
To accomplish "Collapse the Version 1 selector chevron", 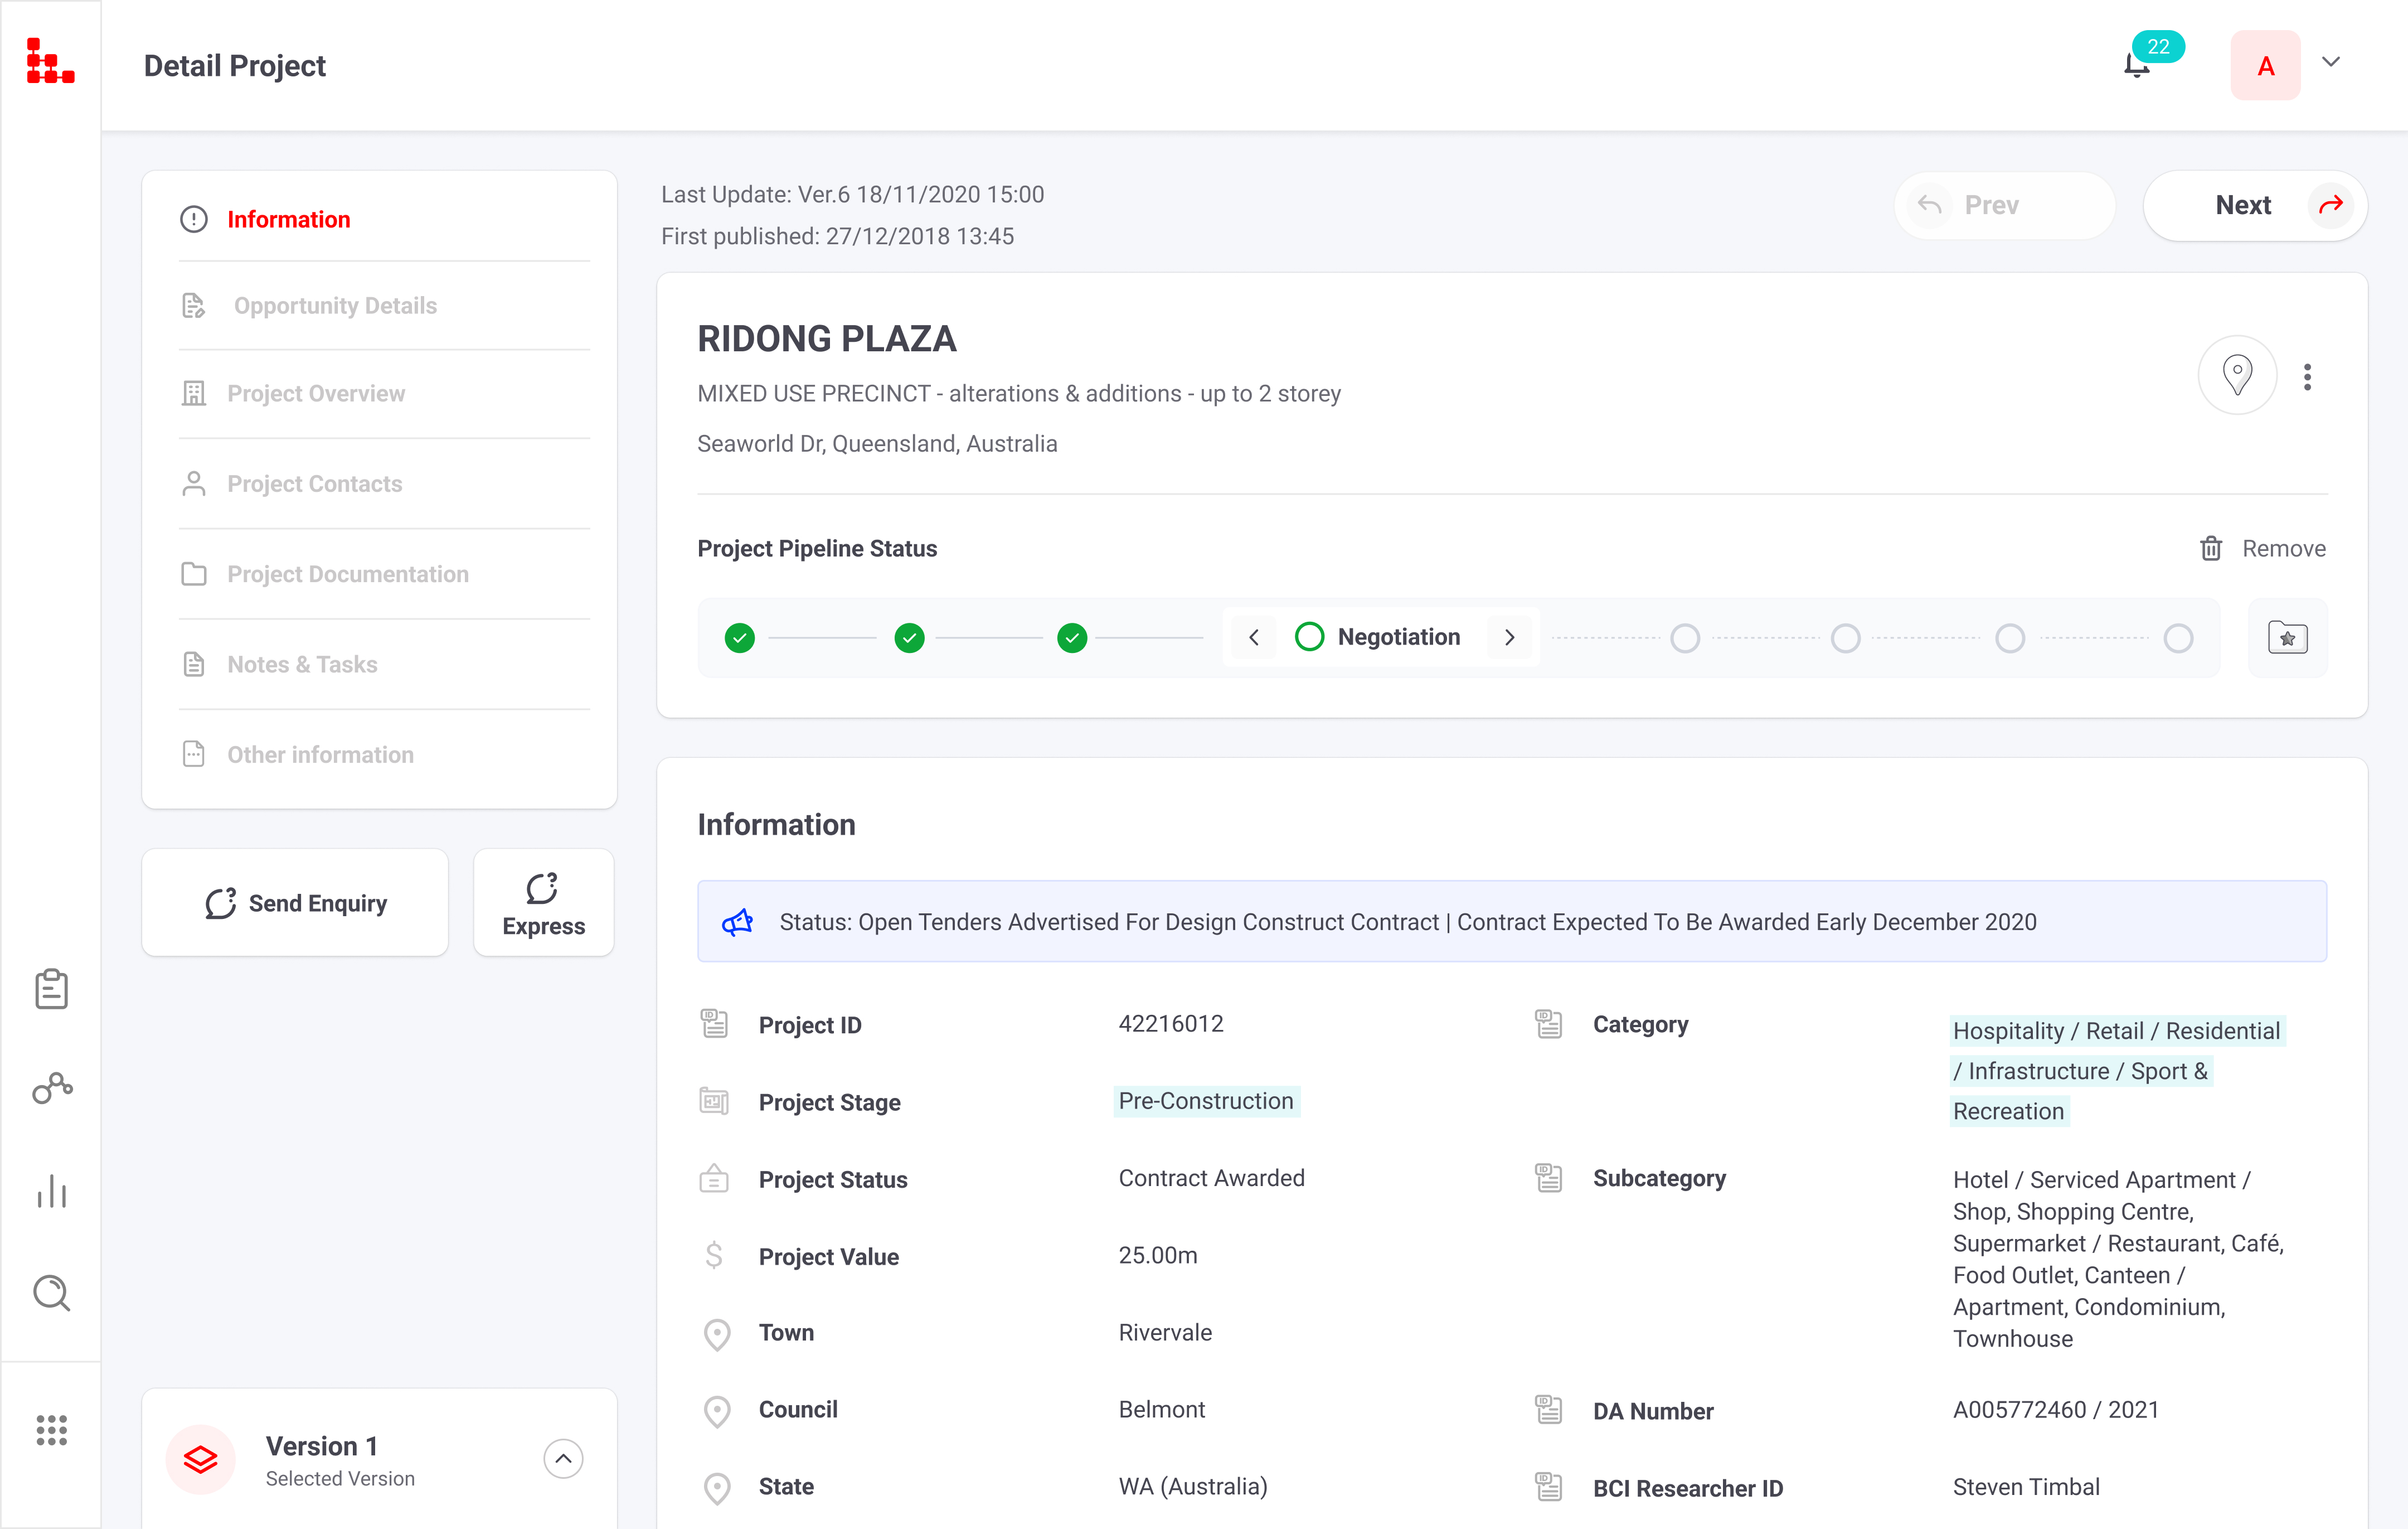I will coord(563,1458).
